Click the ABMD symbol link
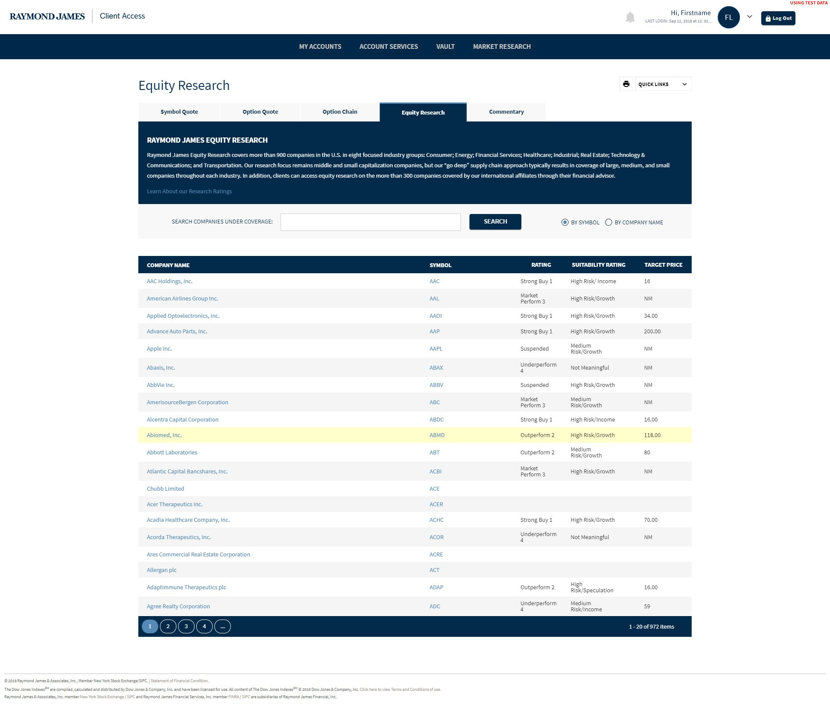The height and width of the screenshot is (706, 830). click(437, 435)
